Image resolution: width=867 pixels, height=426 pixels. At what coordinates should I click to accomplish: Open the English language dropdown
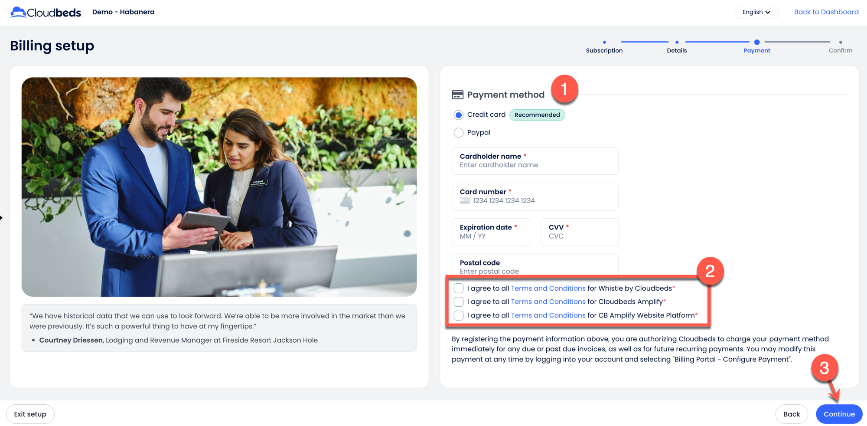click(756, 12)
